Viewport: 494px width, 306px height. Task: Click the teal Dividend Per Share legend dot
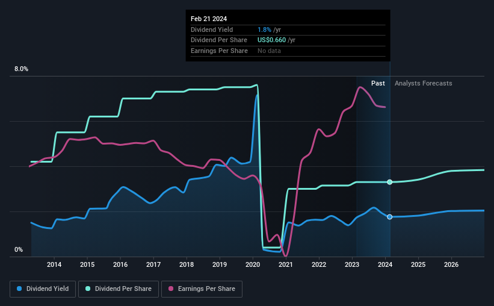pyautogui.click(x=88, y=289)
